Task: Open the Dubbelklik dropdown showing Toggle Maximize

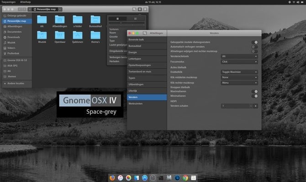Action: pos(239,72)
